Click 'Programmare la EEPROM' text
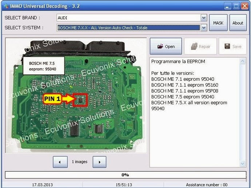 click(178, 61)
